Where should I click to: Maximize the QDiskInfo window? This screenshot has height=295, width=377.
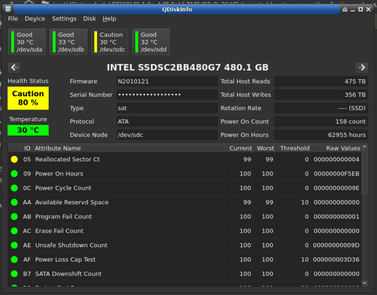[x=360, y=9]
